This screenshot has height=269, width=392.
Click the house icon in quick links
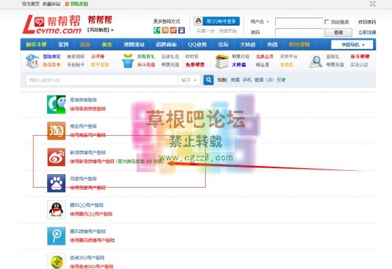32,61
